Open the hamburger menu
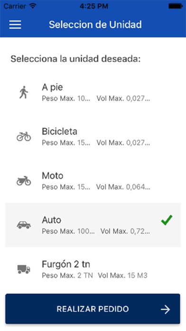Image resolution: width=186 pixels, height=331 pixels. (x=15, y=25)
